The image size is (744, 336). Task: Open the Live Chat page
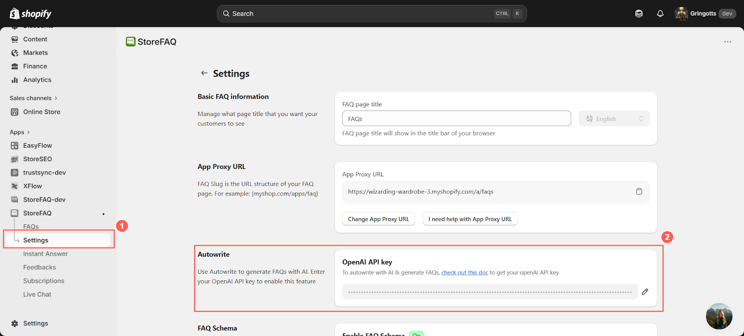[x=37, y=294]
